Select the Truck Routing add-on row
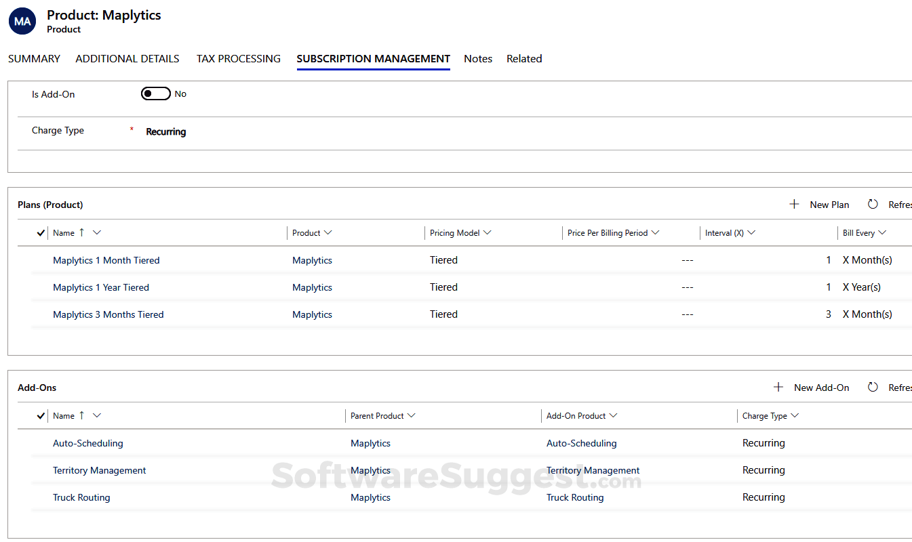 81,497
